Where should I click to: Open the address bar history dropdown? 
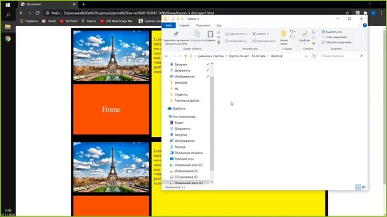click(x=307, y=56)
